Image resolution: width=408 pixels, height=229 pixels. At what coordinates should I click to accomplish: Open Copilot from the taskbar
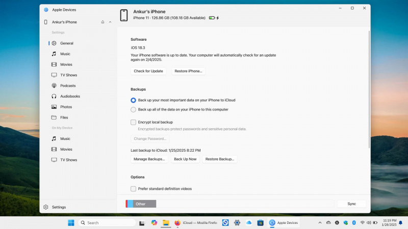point(154,223)
